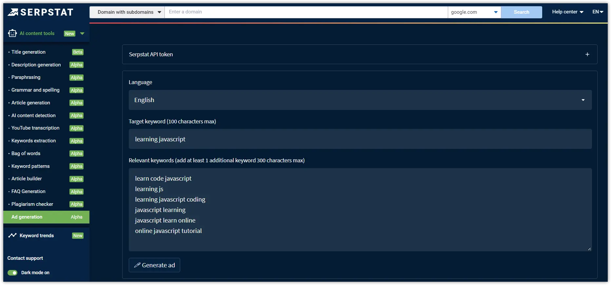Open the google.com search engine dropdown

pyautogui.click(x=474, y=12)
